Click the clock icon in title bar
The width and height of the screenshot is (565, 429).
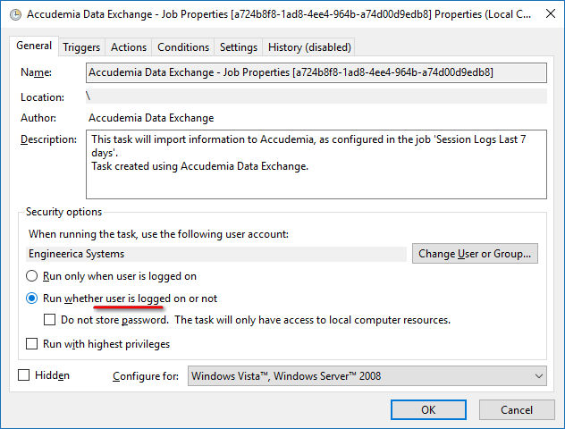coord(15,15)
